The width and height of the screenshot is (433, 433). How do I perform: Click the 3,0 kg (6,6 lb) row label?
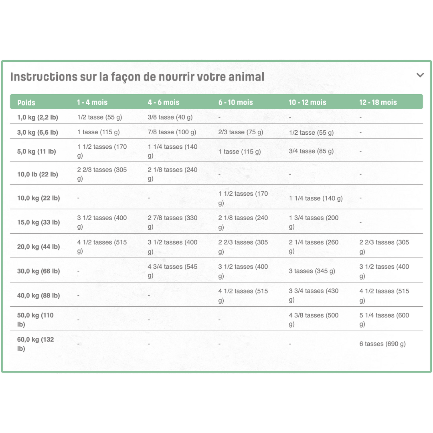38,132
